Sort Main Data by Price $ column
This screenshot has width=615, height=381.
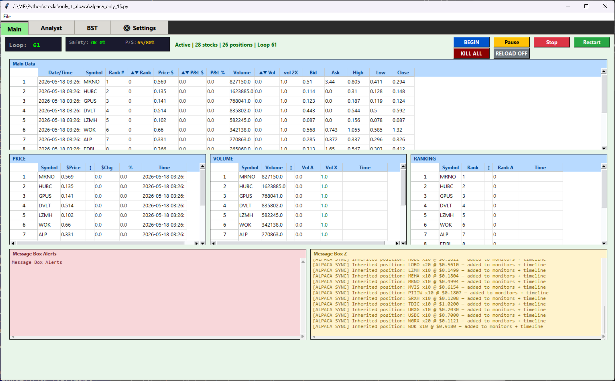pos(166,72)
